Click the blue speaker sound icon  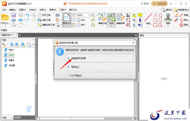[x=140, y=25]
